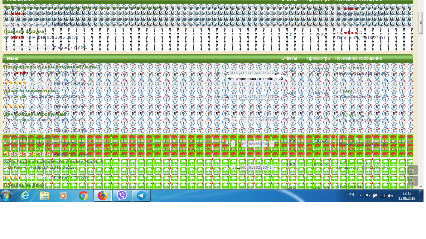The image size is (426, 239).
Task: Go to page 418 of birthday greetings topic
Action: [x=234, y=73]
